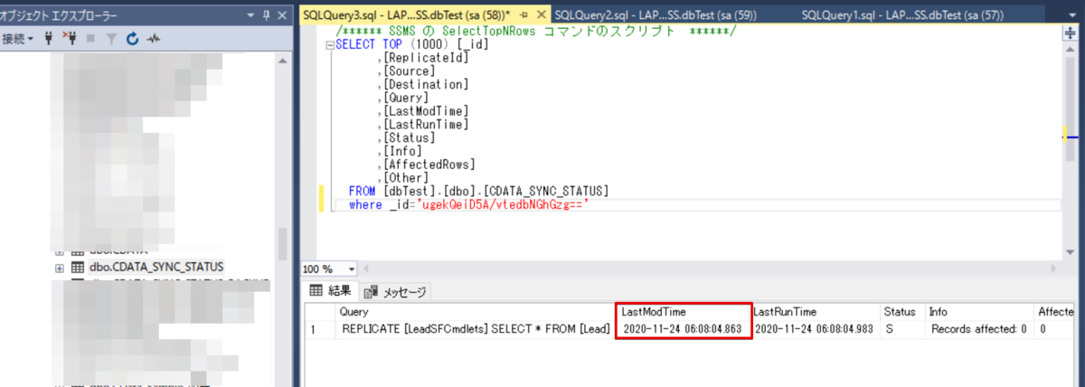Viewport: 1085px width, 387px height.
Task: Refresh the Object Explorer tree
Action: click(132, 39)
